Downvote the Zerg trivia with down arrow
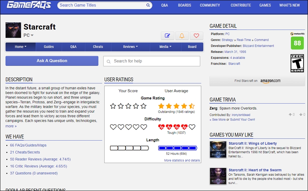The height and width of the screenshot is (191, 308). click(x=301, y=114)
